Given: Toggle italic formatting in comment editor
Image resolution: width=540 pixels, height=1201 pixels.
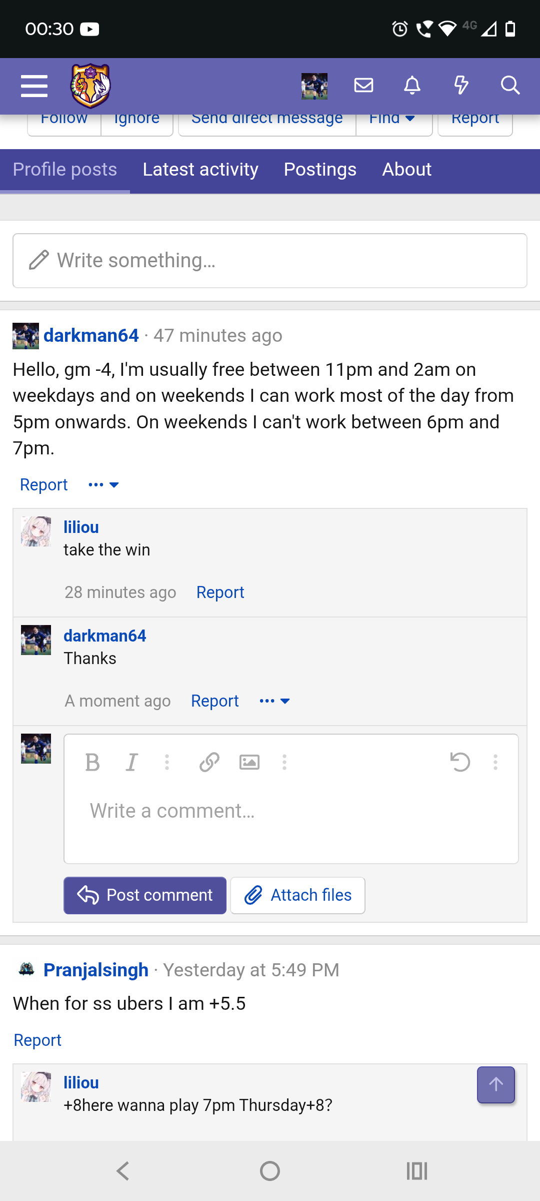Looking at the screenshot, I should 131,763.
